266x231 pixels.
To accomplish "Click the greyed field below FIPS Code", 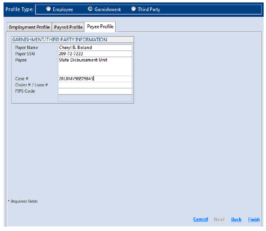I will [95, 98].
